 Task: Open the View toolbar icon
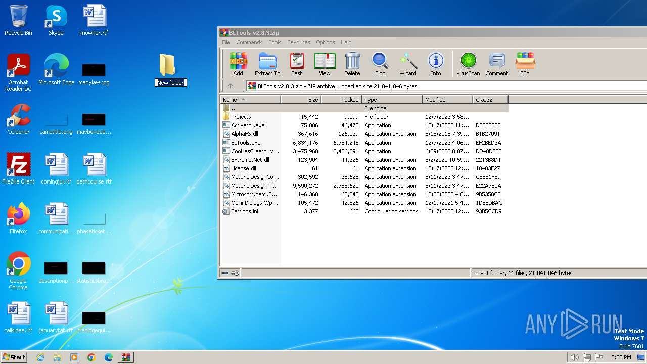tap(325, 64)
